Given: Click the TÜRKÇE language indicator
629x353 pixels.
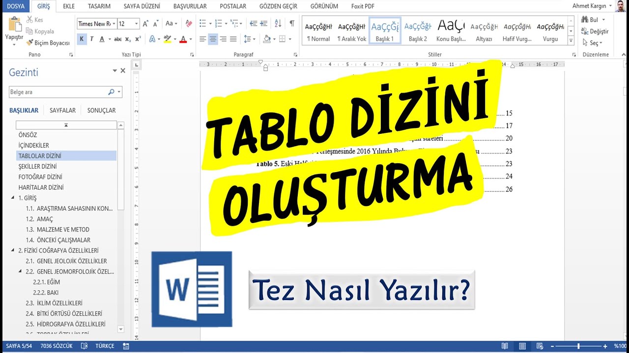Looking at the screenshot, I should click(x=105, y=346).
